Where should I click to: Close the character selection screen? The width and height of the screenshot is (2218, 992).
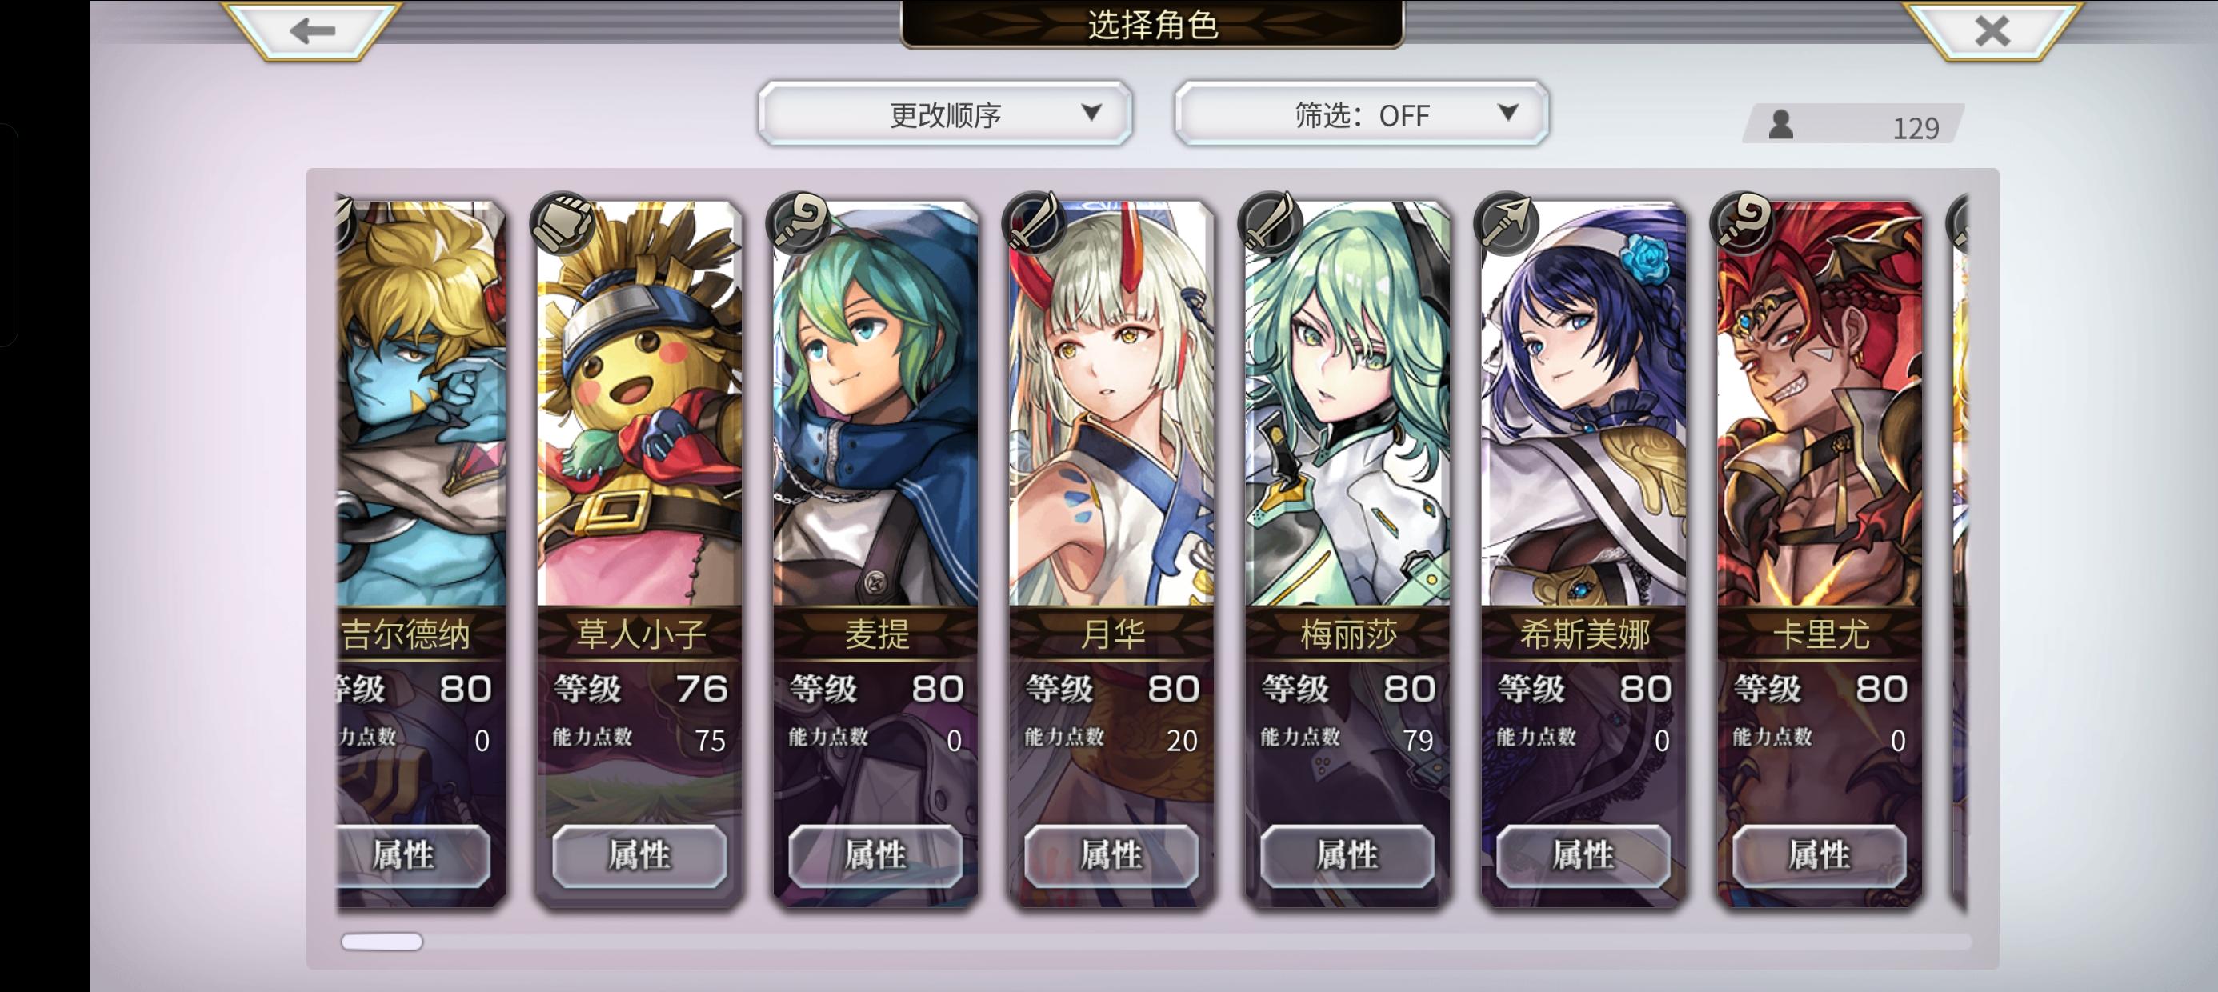coord(1992,32)
